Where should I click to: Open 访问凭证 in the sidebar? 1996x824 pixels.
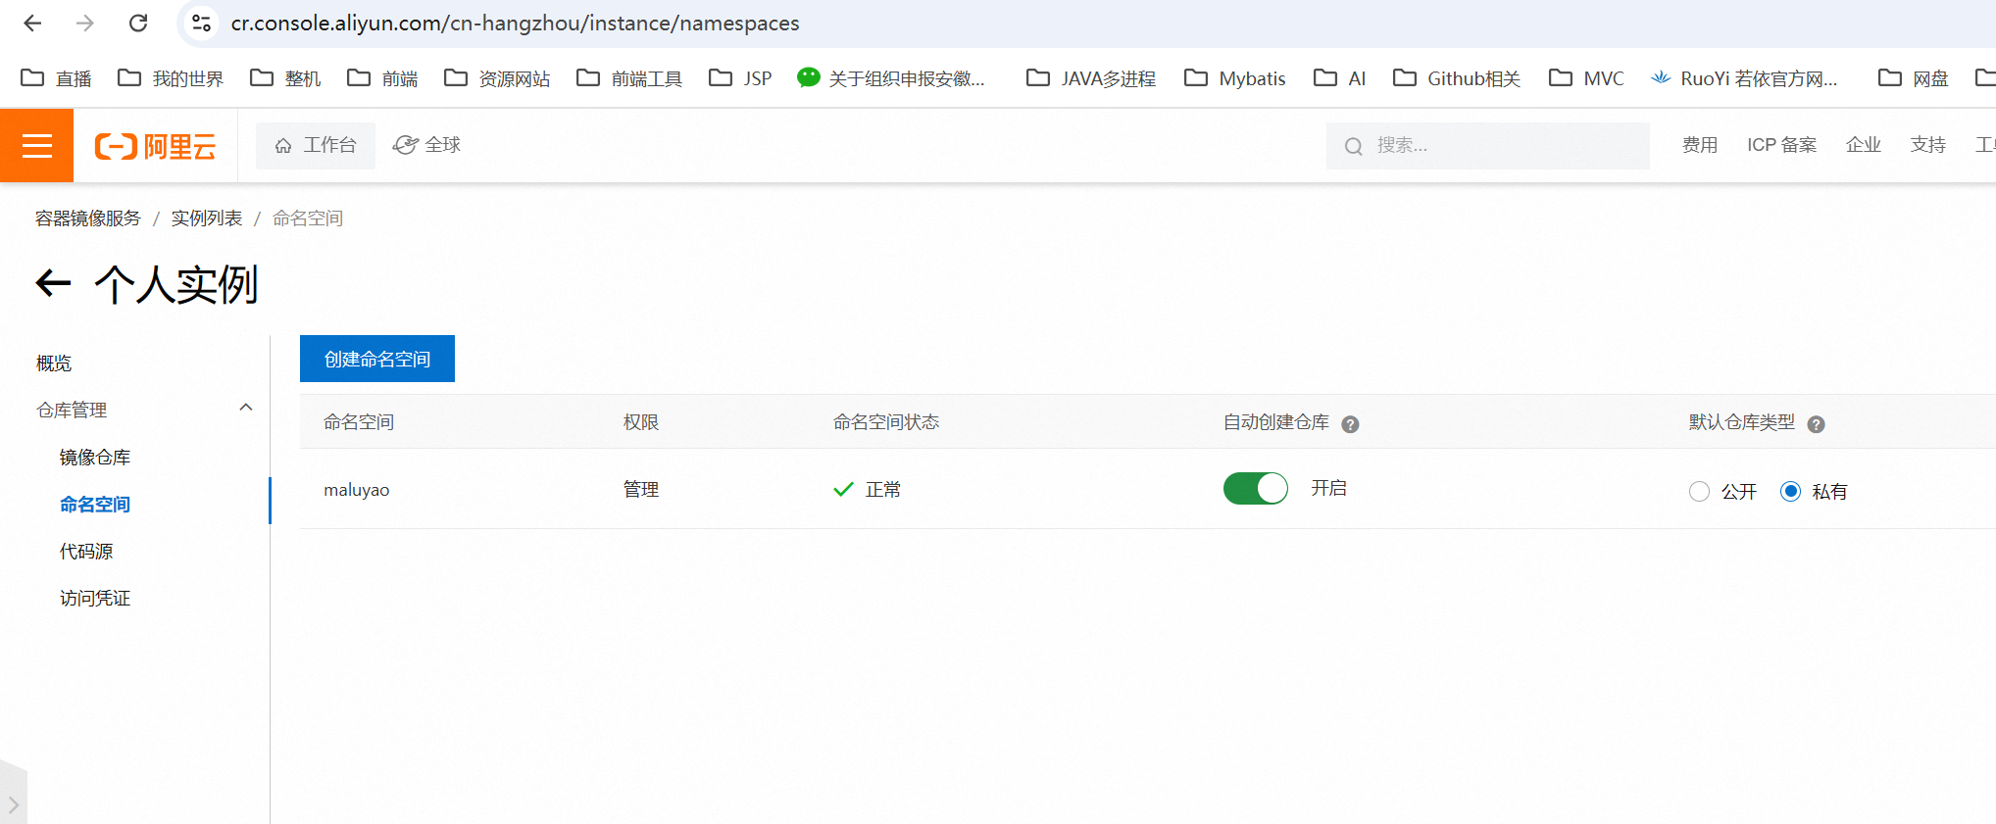point(95,599)
